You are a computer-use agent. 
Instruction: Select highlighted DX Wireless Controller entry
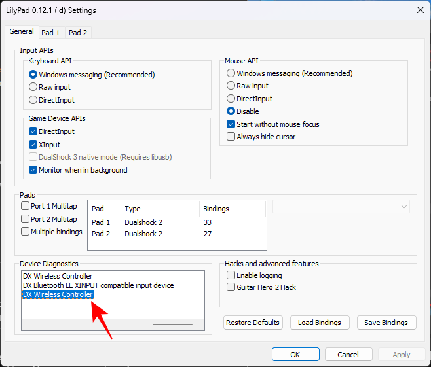pyautogui.click(x=58, y=294)
